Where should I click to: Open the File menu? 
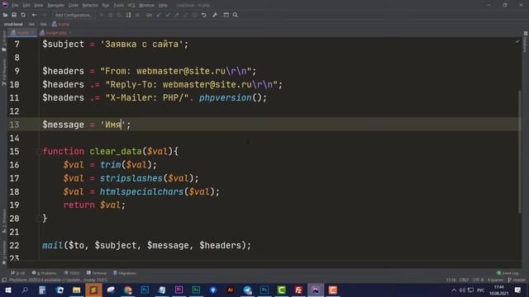[x=15, y=6]
